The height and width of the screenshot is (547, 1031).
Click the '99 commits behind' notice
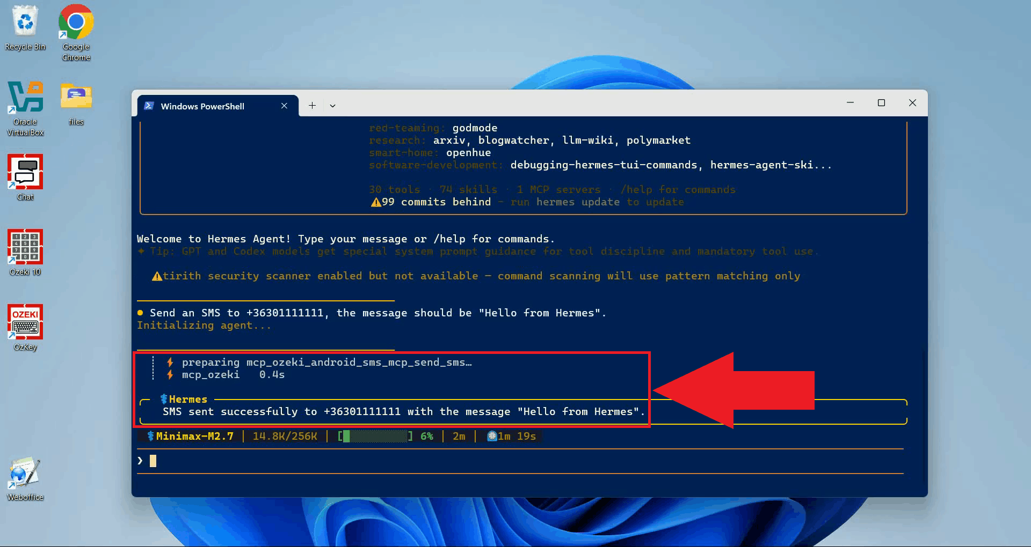[x=436, y=202]
